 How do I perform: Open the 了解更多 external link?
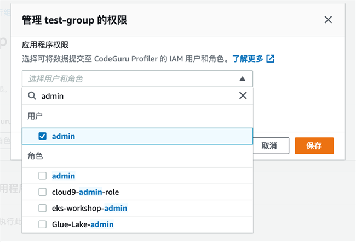pyautogui.click(x=254, y=59)
